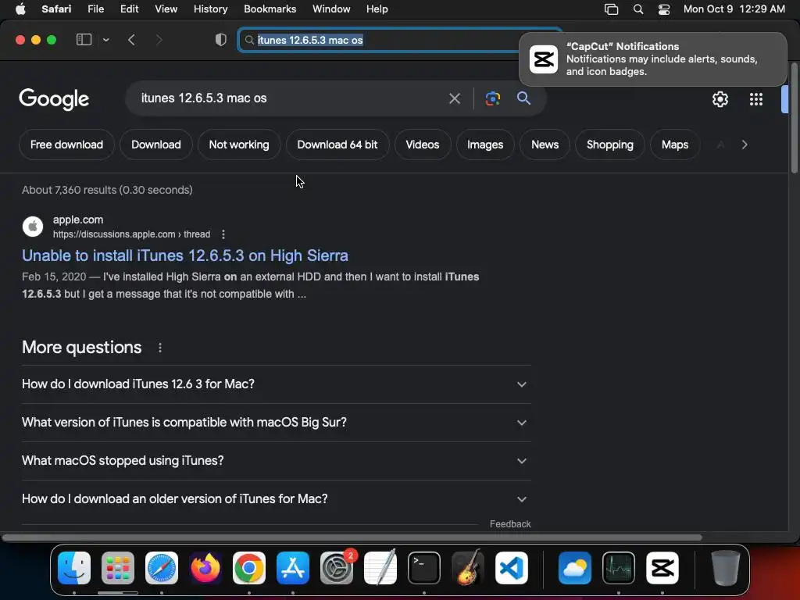Screen dimensions: 800x600
Task: Click the Stage Manager icon in menu bar
Action: coord(611,9)
